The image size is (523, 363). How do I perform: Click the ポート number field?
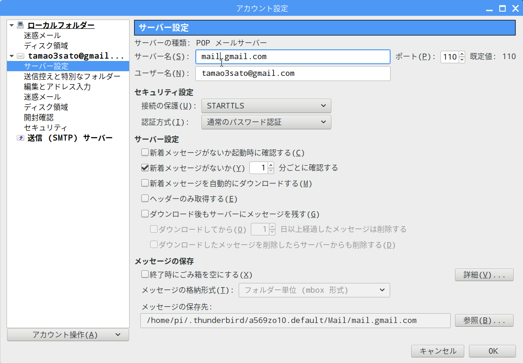[x=450, y=57]
